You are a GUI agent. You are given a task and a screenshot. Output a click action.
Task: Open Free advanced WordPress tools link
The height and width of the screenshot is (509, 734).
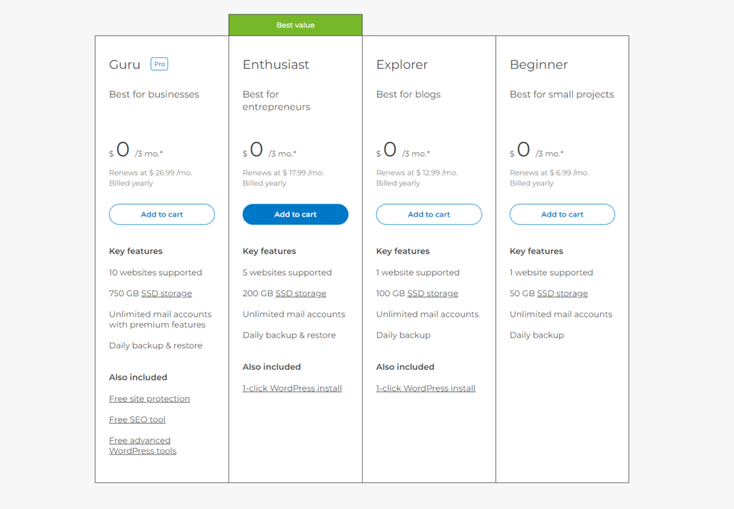click(143, 445)
